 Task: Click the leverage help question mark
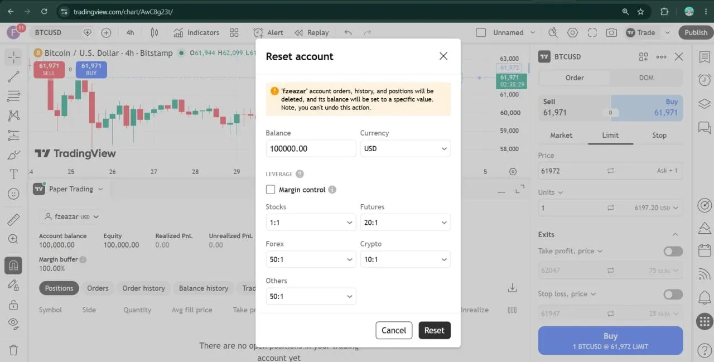(x=300, y=174)
